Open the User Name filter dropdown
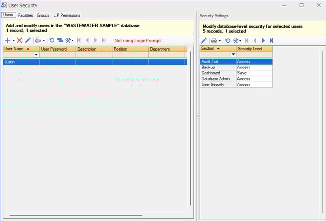The height and width of the screenshot is (221, 326). [x=36, y=55]
